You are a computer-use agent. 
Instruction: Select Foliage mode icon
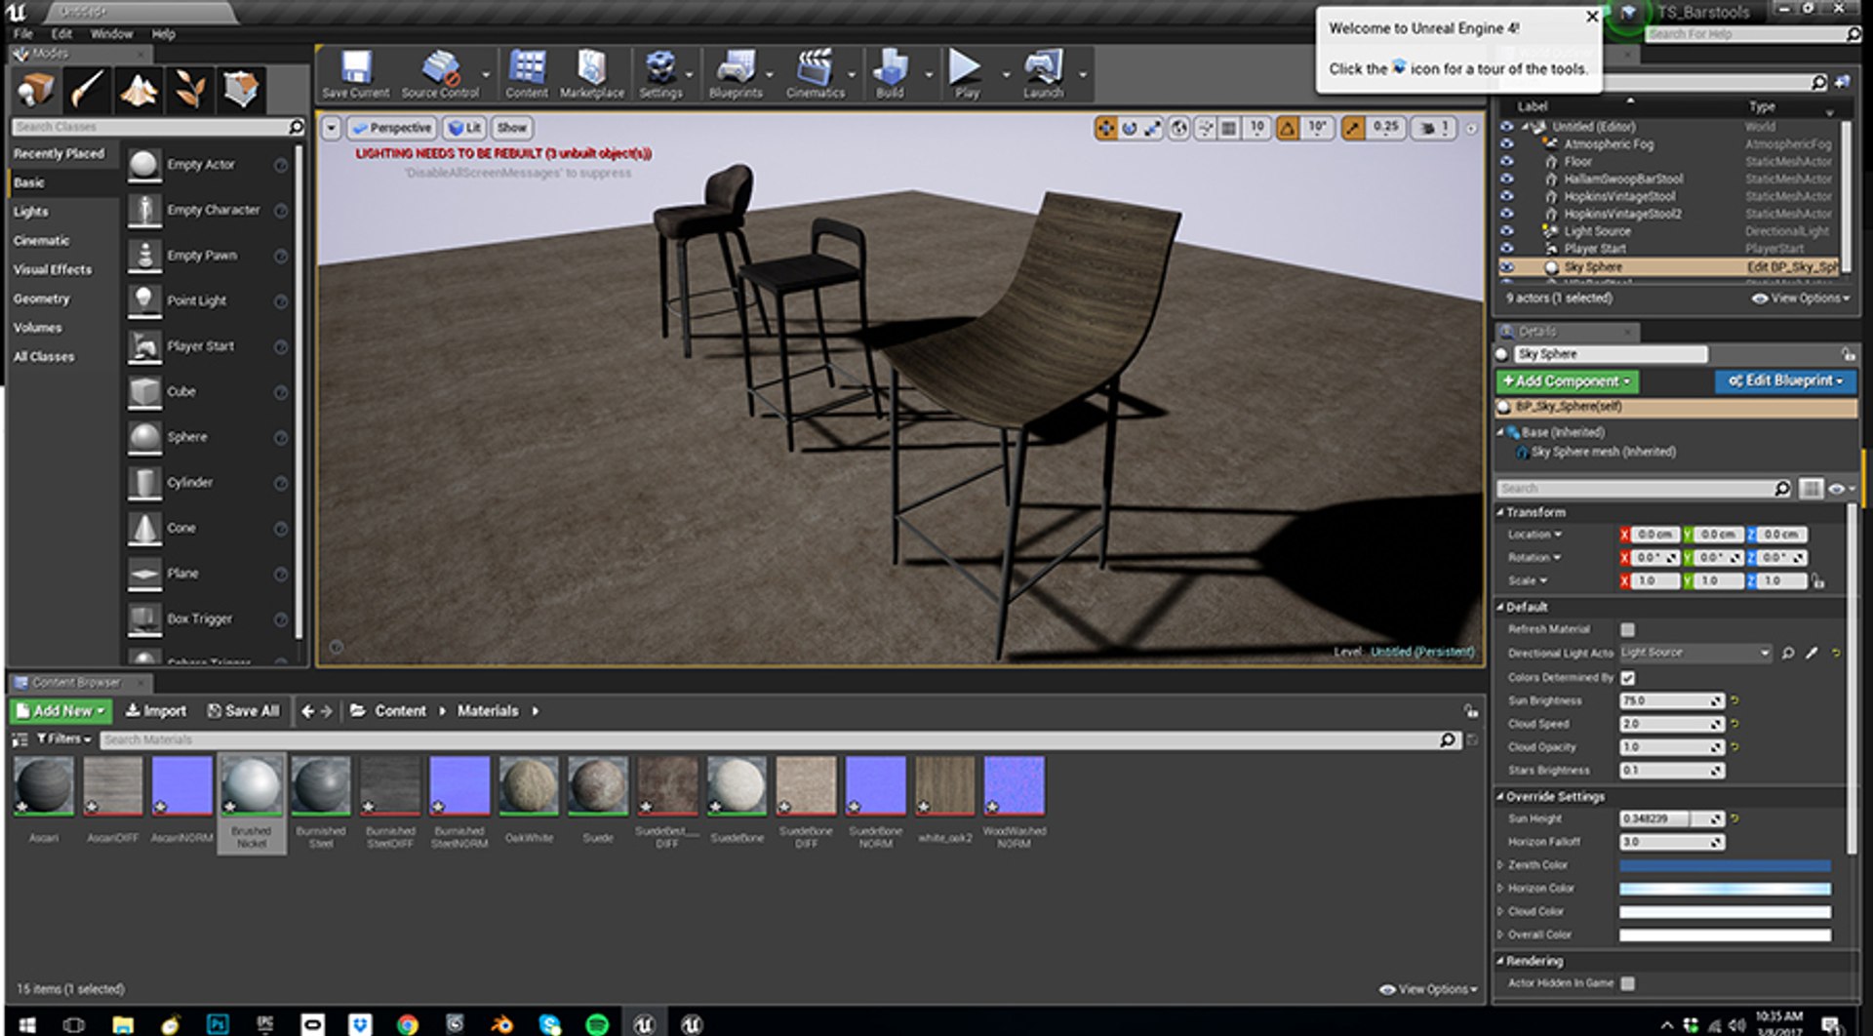click(x=189, y=90)
